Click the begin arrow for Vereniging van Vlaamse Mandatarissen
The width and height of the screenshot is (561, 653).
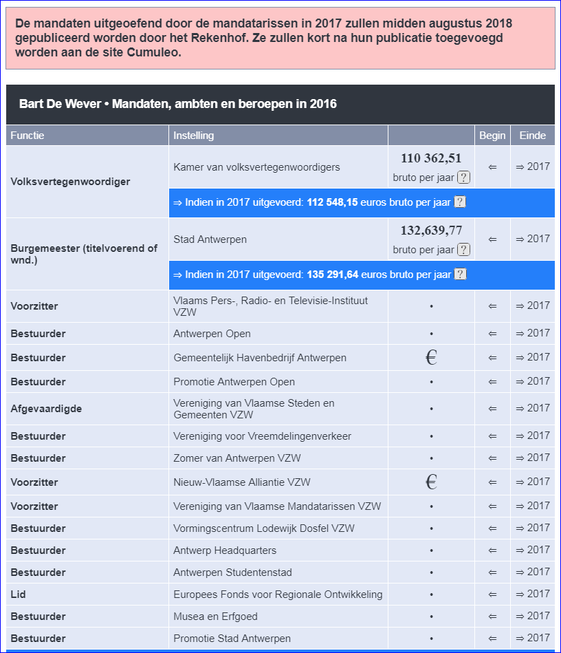pyautogui.click(x=492, y=506)
